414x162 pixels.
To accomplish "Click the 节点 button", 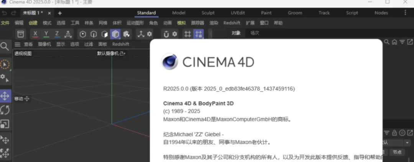I will [397, 152].
